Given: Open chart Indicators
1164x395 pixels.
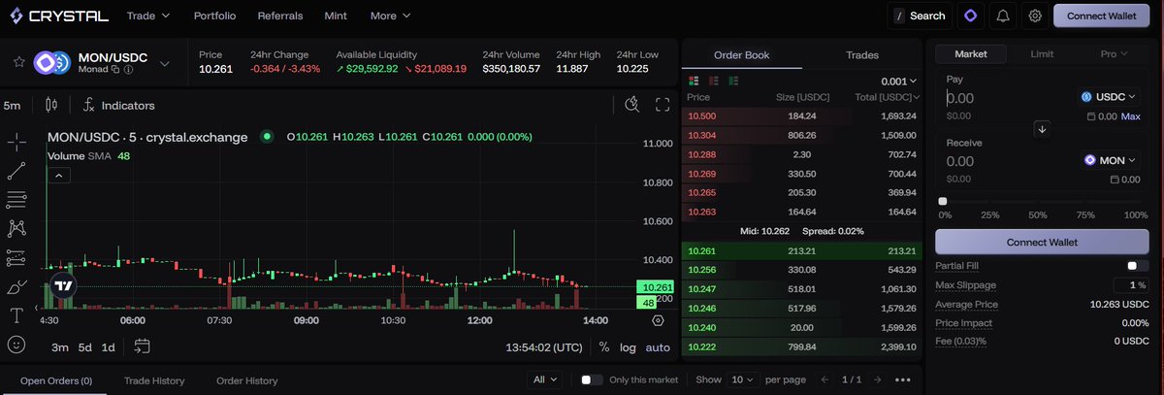Looking at the screenshot, I should 118,105.
